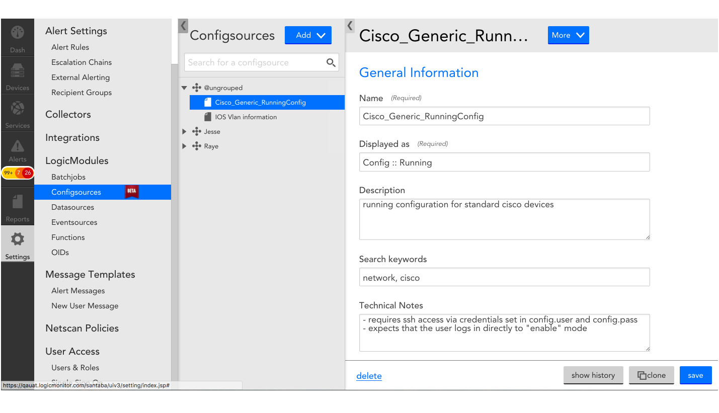Expand the Raye tree group
This screenshot has height=413, width=719.
(x=184, y=146)
